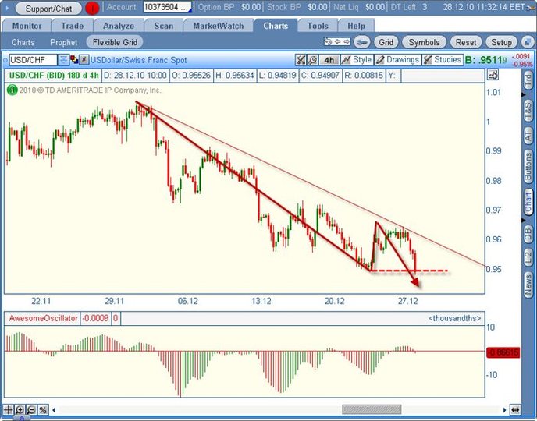Click the expand arrows icon right of the scrollbar
Image resolution: width=537 pixels, height=421 pixels.
[514, 409]
